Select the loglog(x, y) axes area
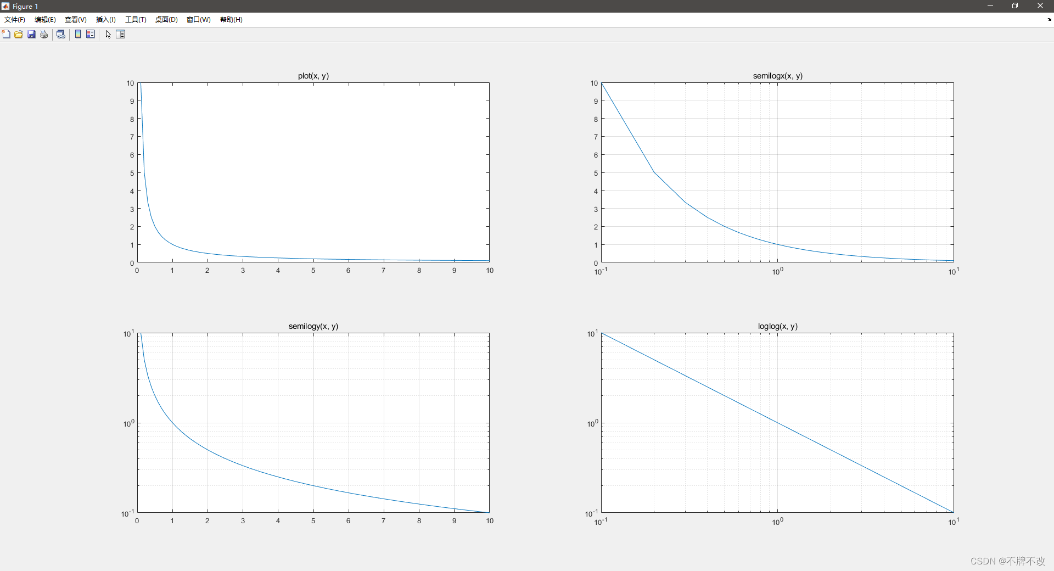1054x571 pixels. 777,423
